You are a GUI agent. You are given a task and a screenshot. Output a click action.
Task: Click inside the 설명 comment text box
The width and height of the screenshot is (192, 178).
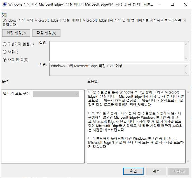(x=117, y=51)
